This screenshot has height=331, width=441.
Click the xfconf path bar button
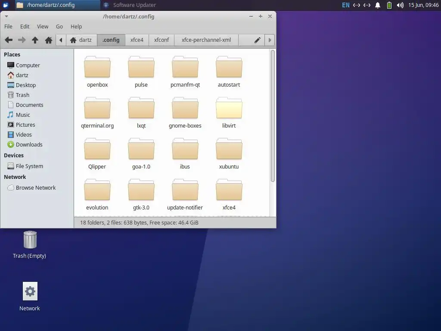(x=161, y=40)
